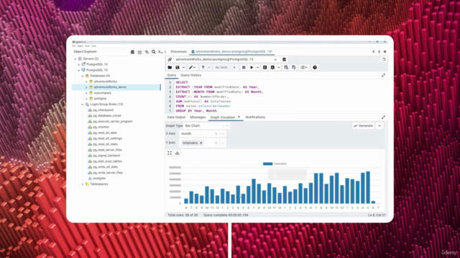
Task: Open the save options dropdown arrow
Action: tap(183, 67)
